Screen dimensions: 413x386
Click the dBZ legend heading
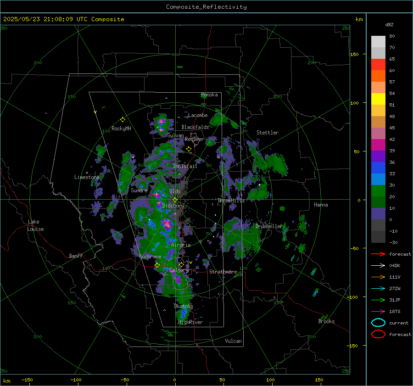[x=389, y=24]
